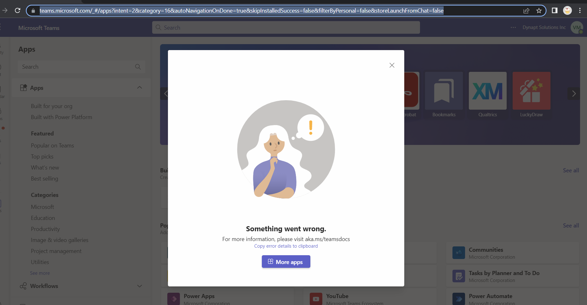Screen dimensions: 587x305
Task: Choose the Utilities category
Action: point(40,262)
